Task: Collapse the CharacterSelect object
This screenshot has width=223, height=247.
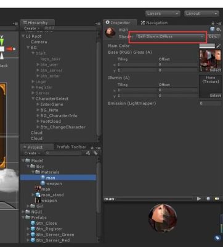Action: 33,99
